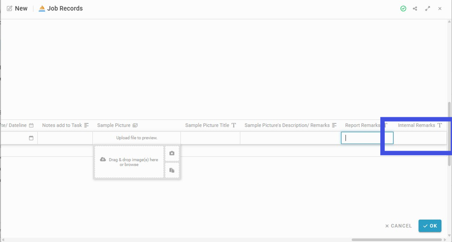Screen dimensions: 452x242
Task: Click Notes add to Task column header
Action: (65, 125)
